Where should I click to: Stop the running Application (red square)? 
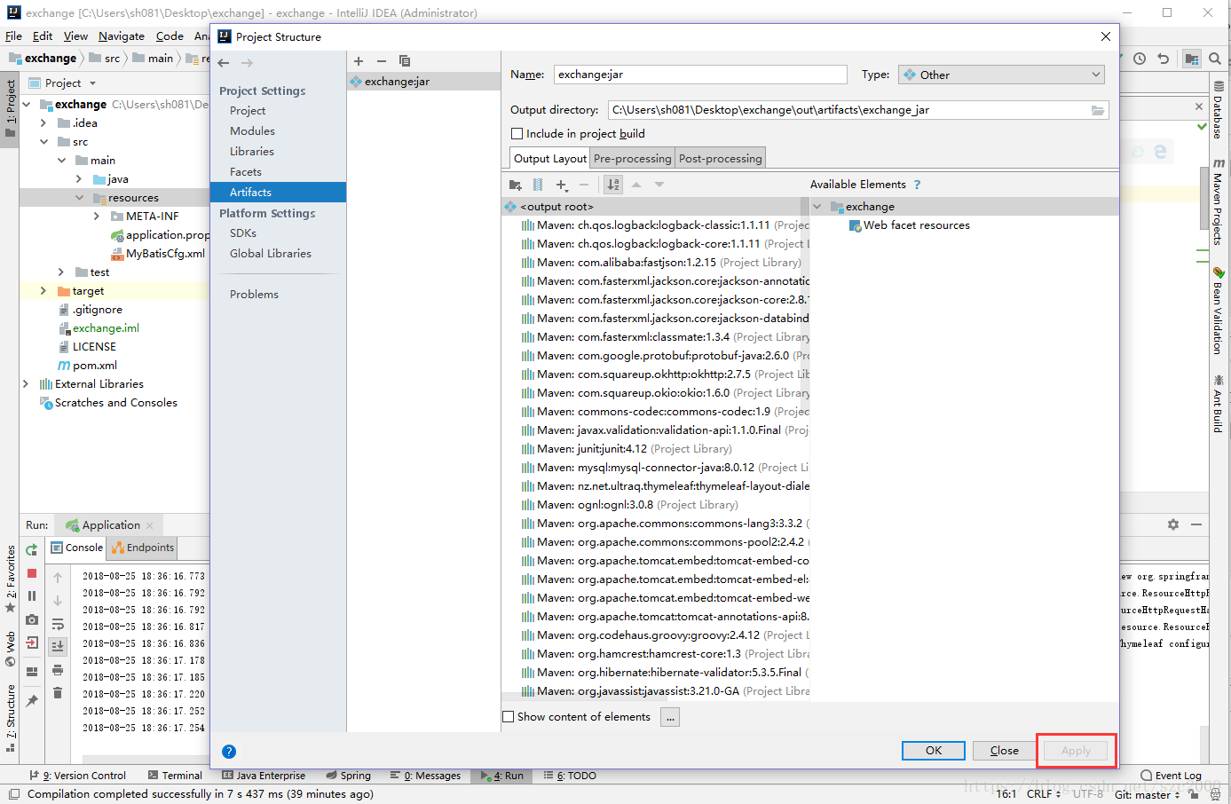pos(32,573)
